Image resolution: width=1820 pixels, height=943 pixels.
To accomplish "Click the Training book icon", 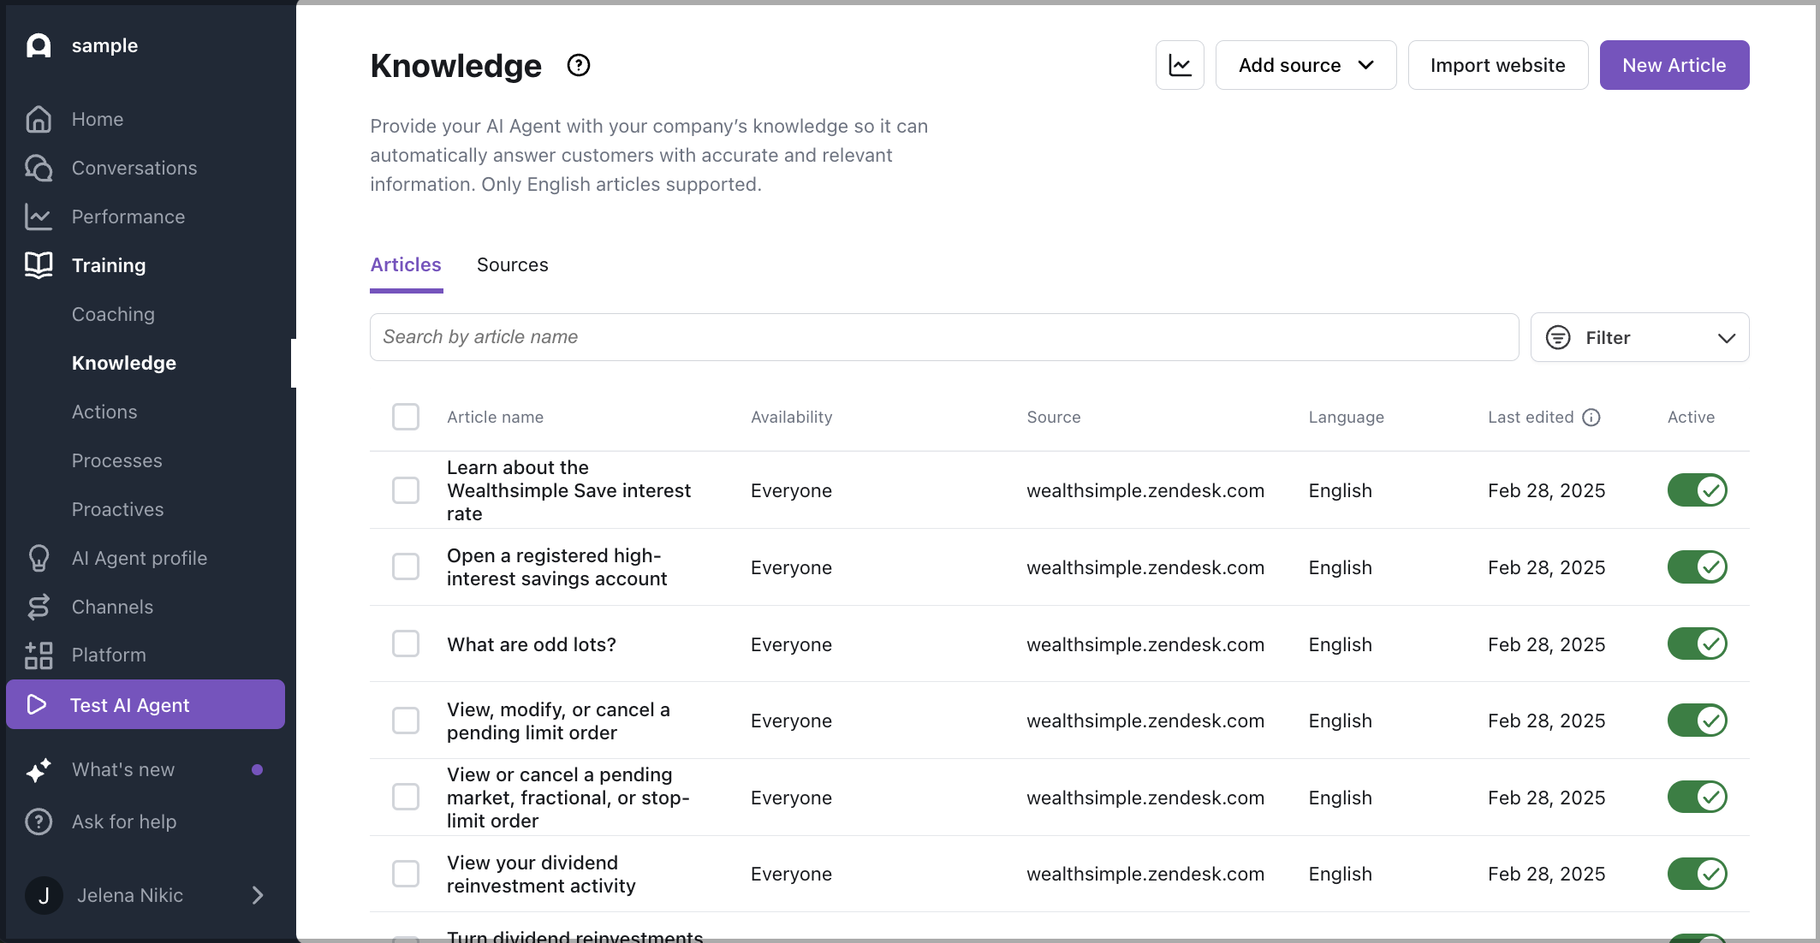I will [39, 265].
